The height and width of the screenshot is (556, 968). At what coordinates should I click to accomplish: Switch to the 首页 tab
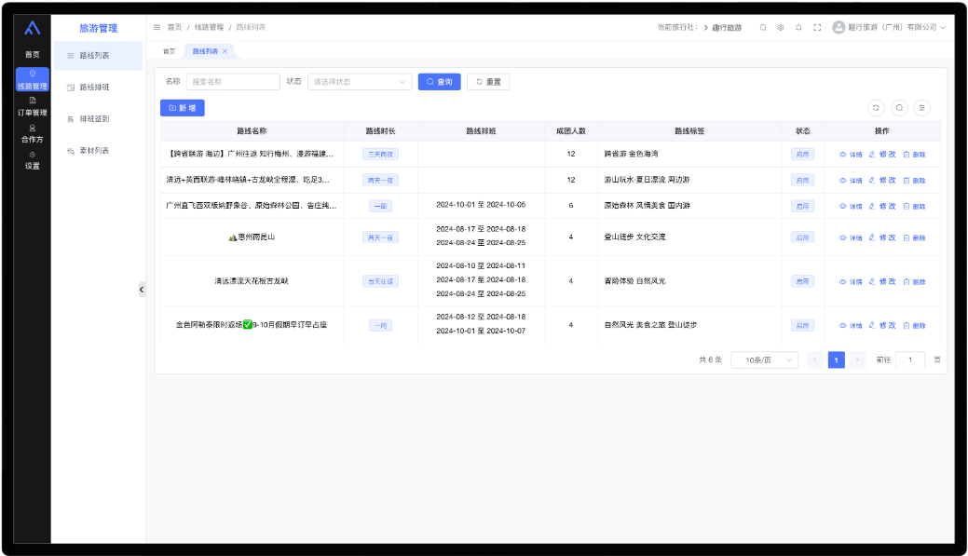click(x=169, y=51)
